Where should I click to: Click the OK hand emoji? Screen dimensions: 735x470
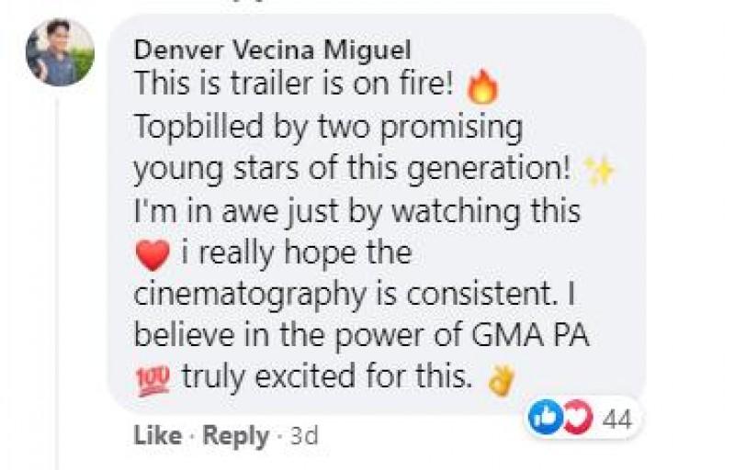click(x=500, y=379)
